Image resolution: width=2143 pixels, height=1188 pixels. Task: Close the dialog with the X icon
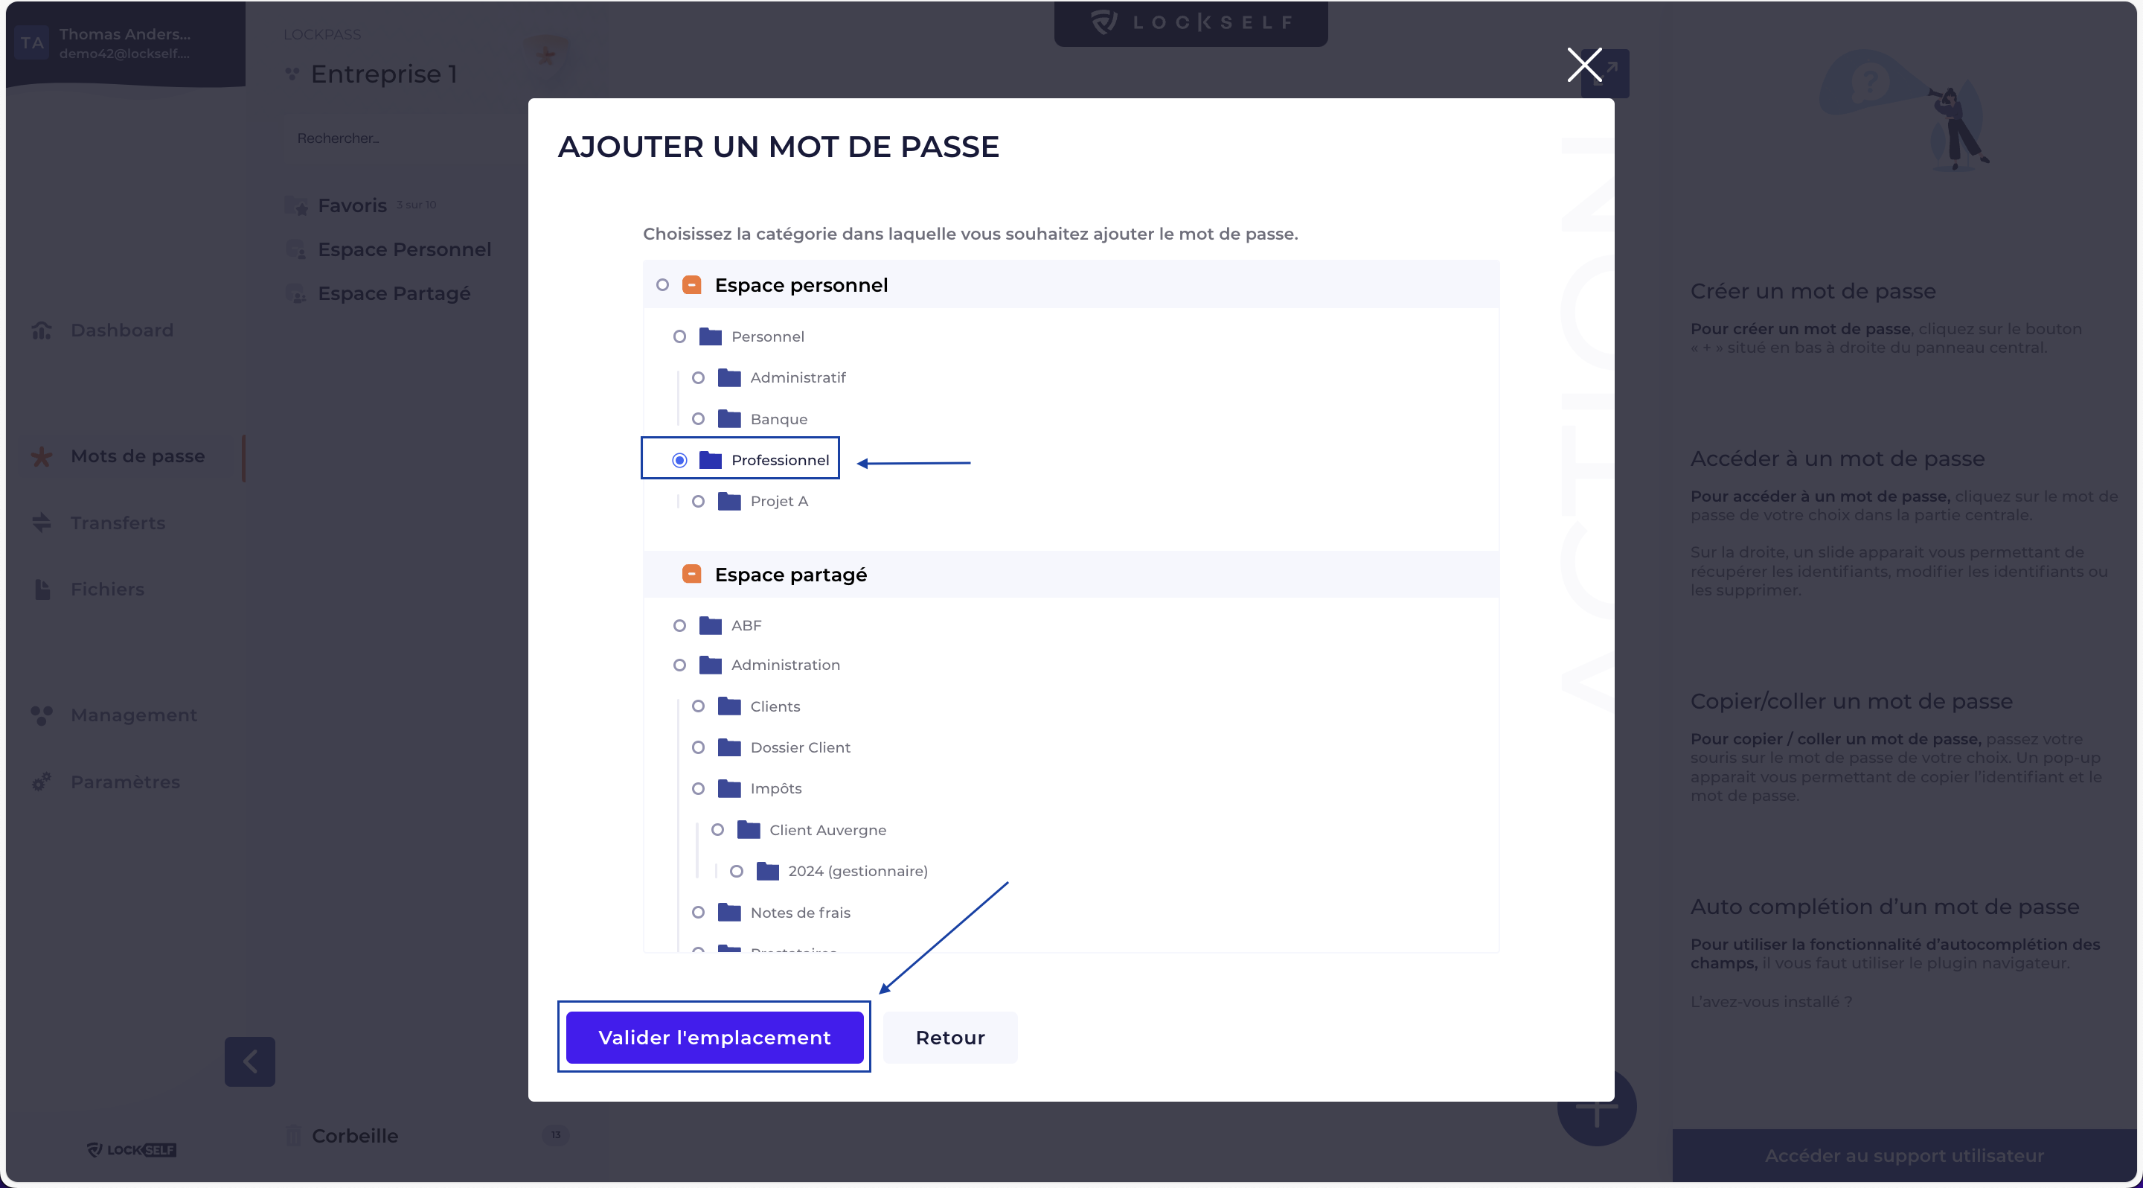tap(1584, 65)
